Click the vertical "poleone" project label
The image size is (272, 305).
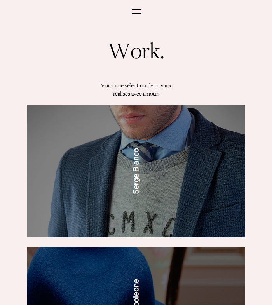point(136,292)
